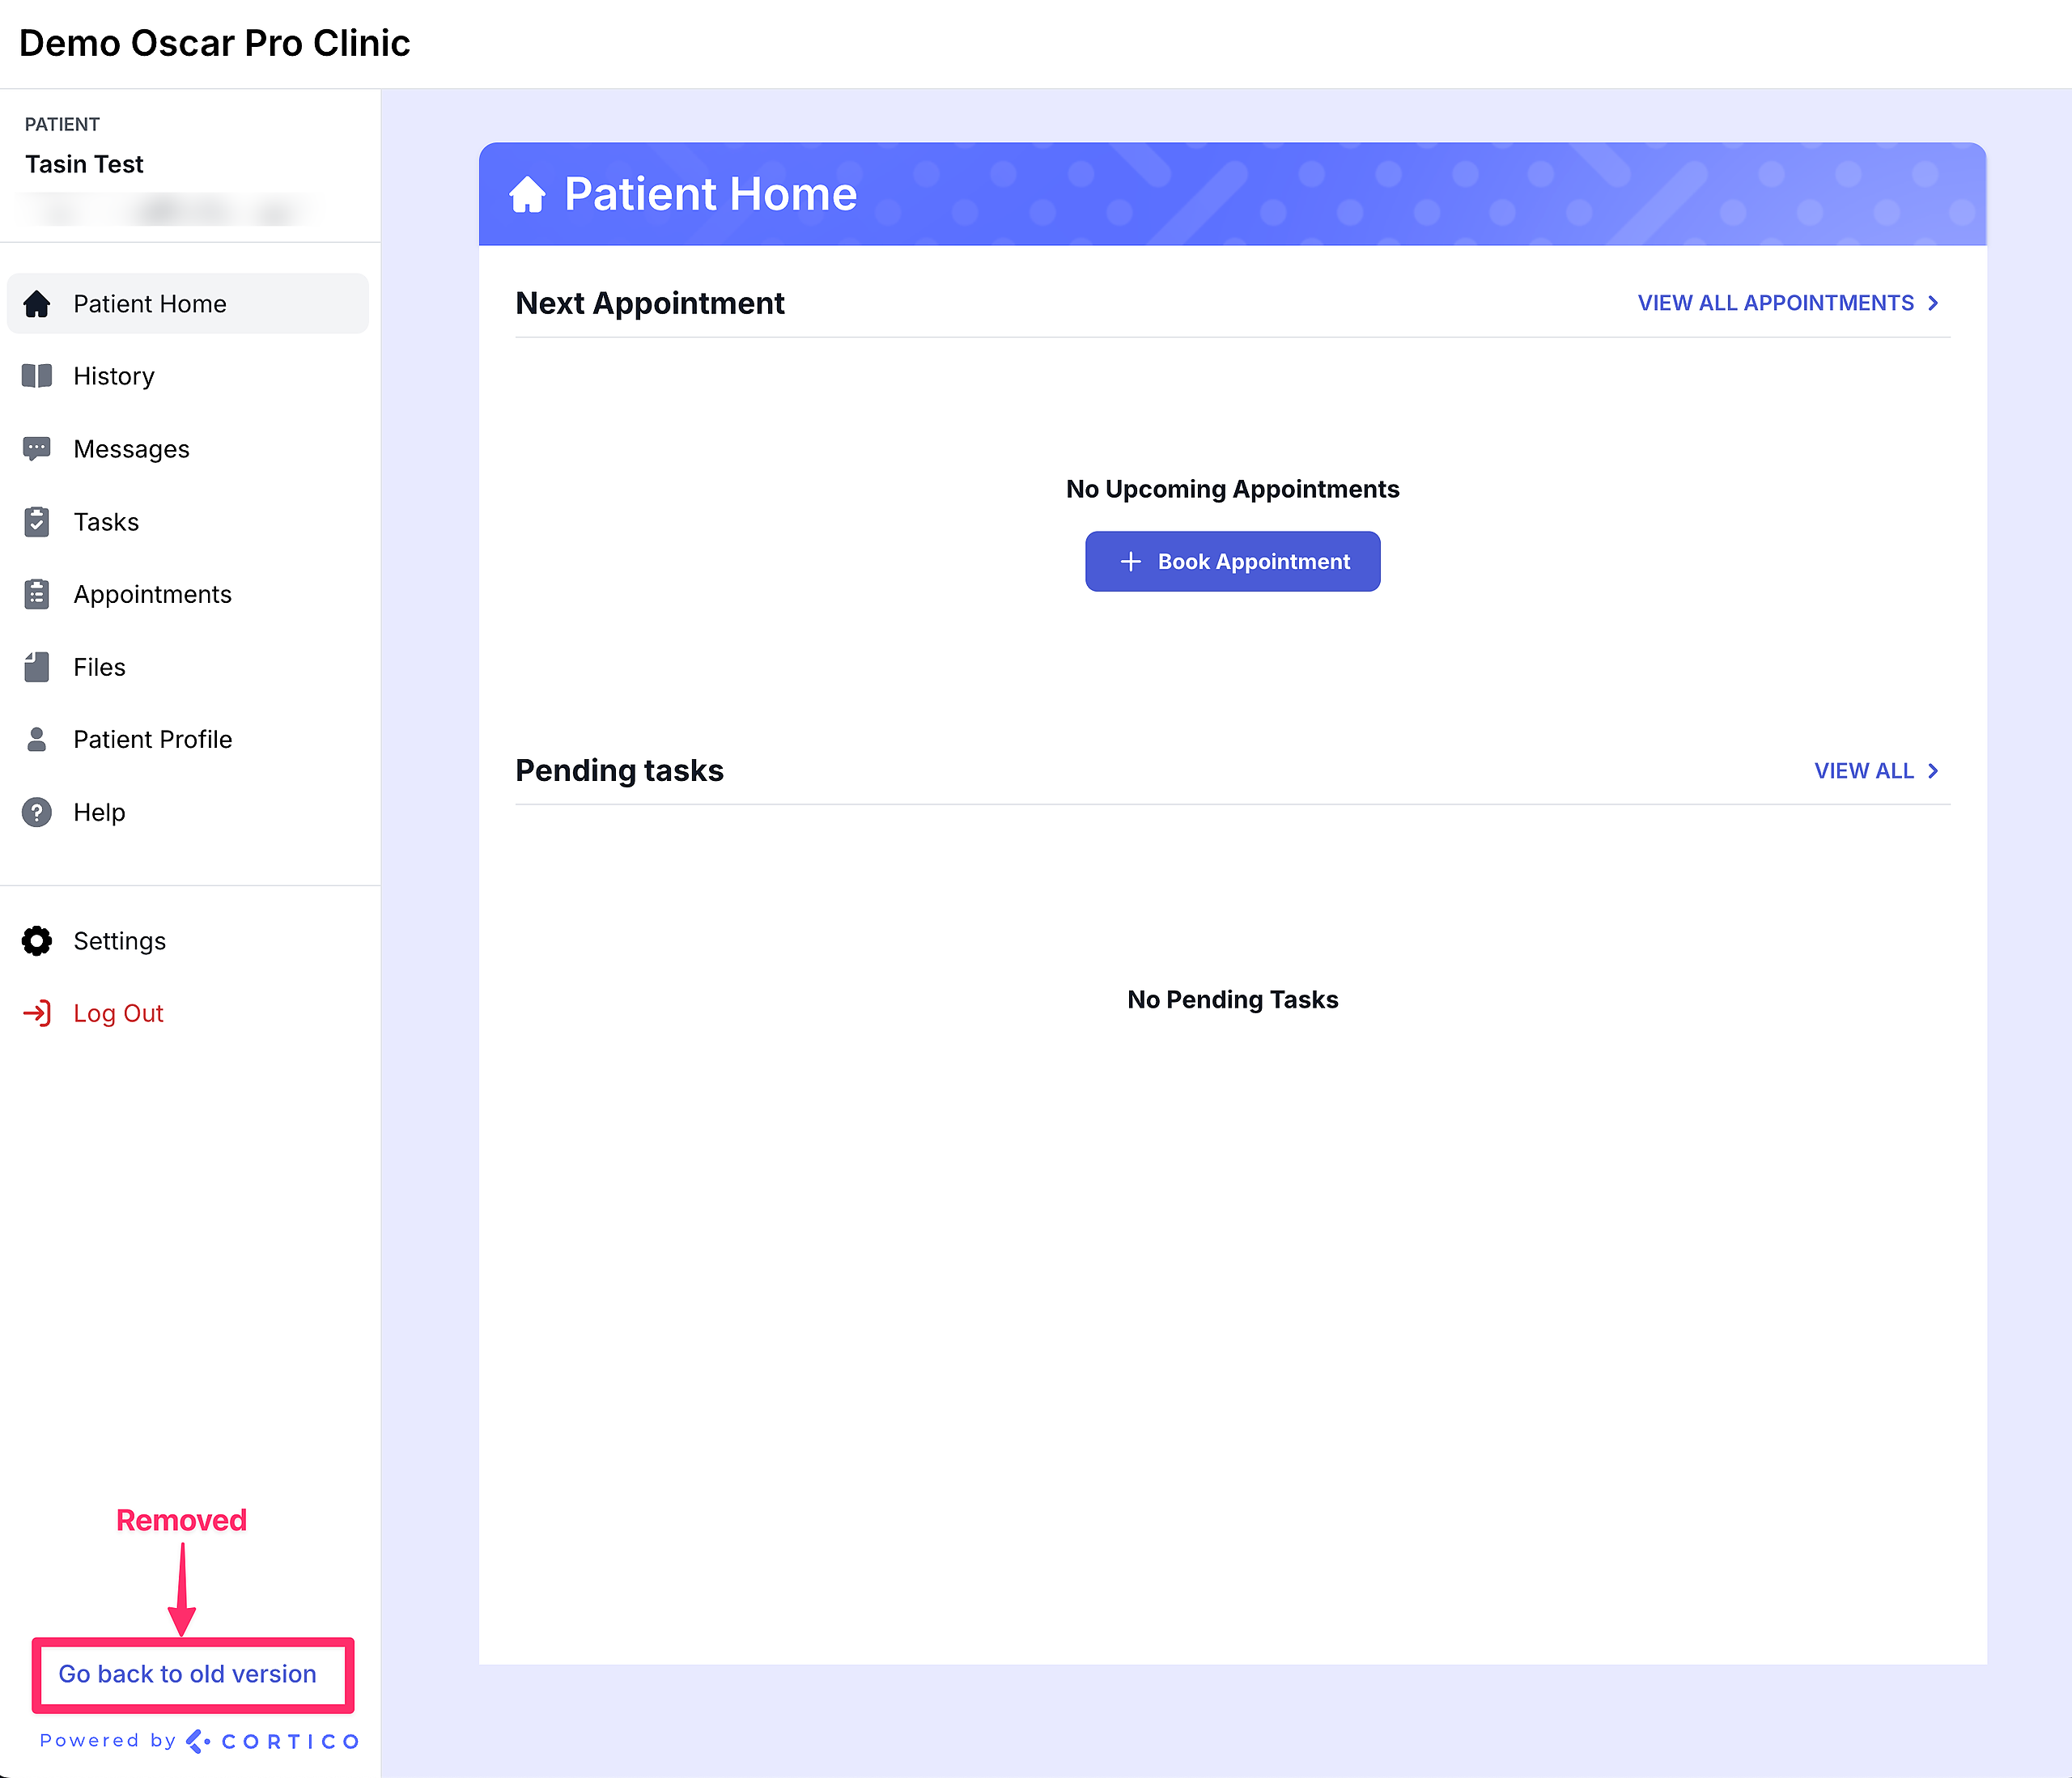Click the Patient Profile person icon
This screenshot has width=2072, height=1778.
37,739
